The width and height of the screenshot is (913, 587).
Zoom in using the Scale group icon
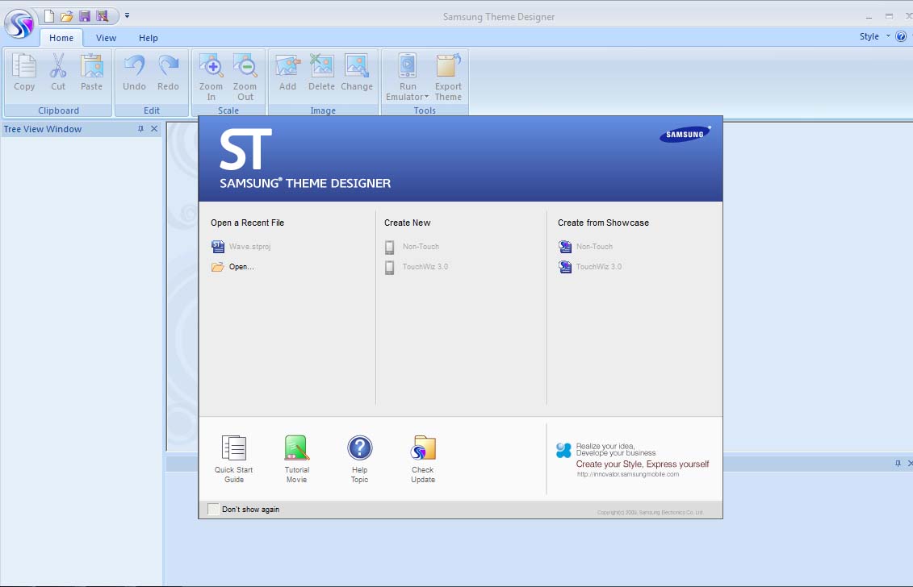tap(211, 73)
